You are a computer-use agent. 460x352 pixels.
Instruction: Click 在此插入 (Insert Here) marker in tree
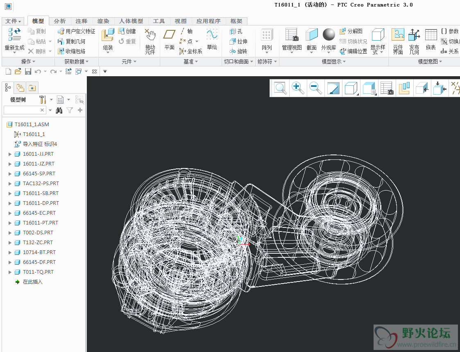(x=29, y=282)
